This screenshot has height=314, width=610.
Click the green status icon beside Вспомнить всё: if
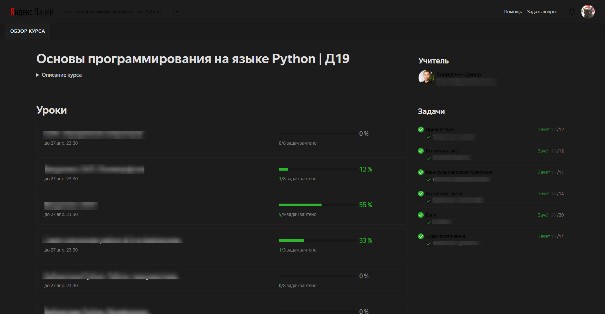(421, 193)
